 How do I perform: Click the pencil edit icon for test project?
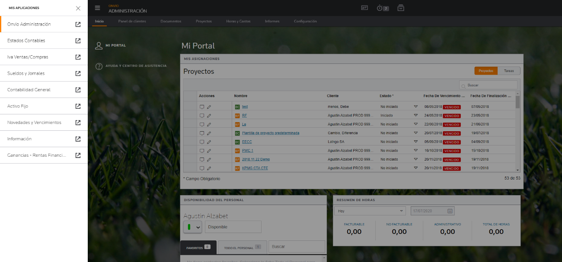pos(209,107)
